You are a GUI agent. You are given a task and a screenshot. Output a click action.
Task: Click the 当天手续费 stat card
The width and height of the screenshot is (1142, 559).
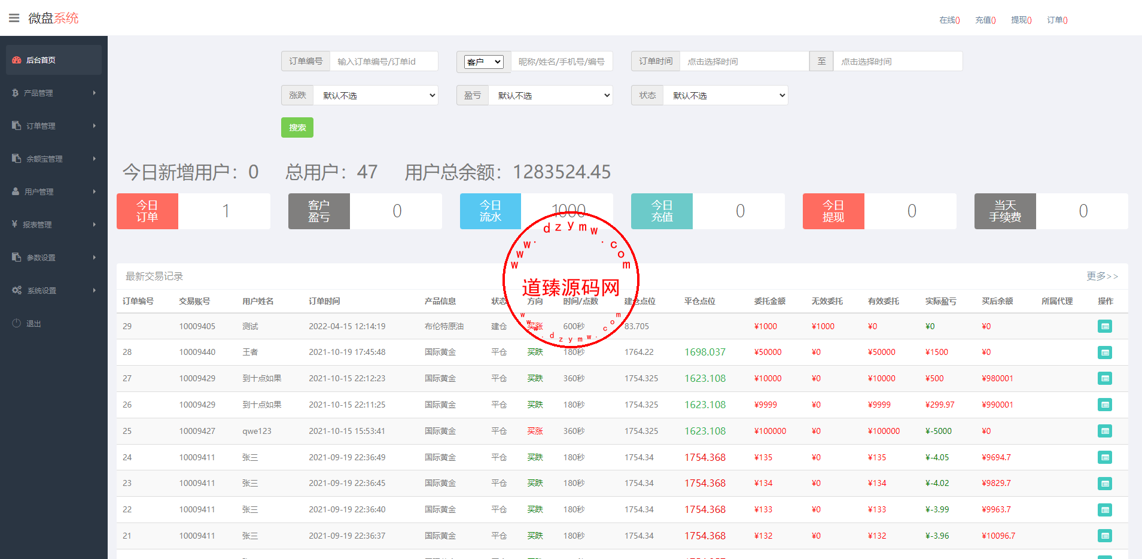click(x=1051, y=211)
